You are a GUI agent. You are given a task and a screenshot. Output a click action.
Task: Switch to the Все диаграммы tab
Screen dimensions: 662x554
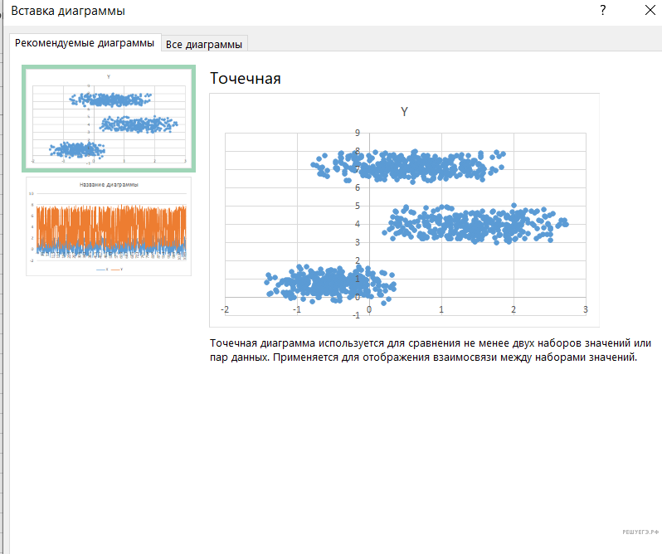tap(204, 44)
